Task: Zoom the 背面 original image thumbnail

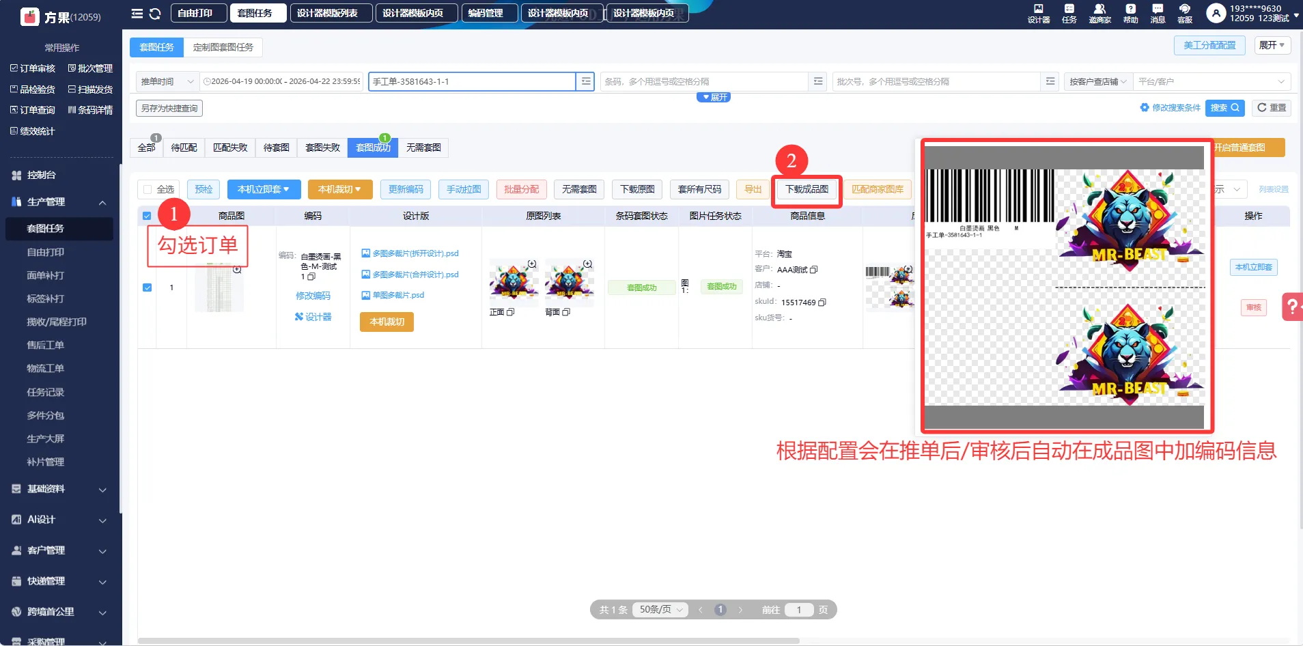Action: click(x=587, y=264)
